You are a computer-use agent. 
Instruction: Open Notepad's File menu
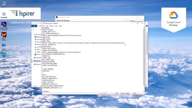43,26
